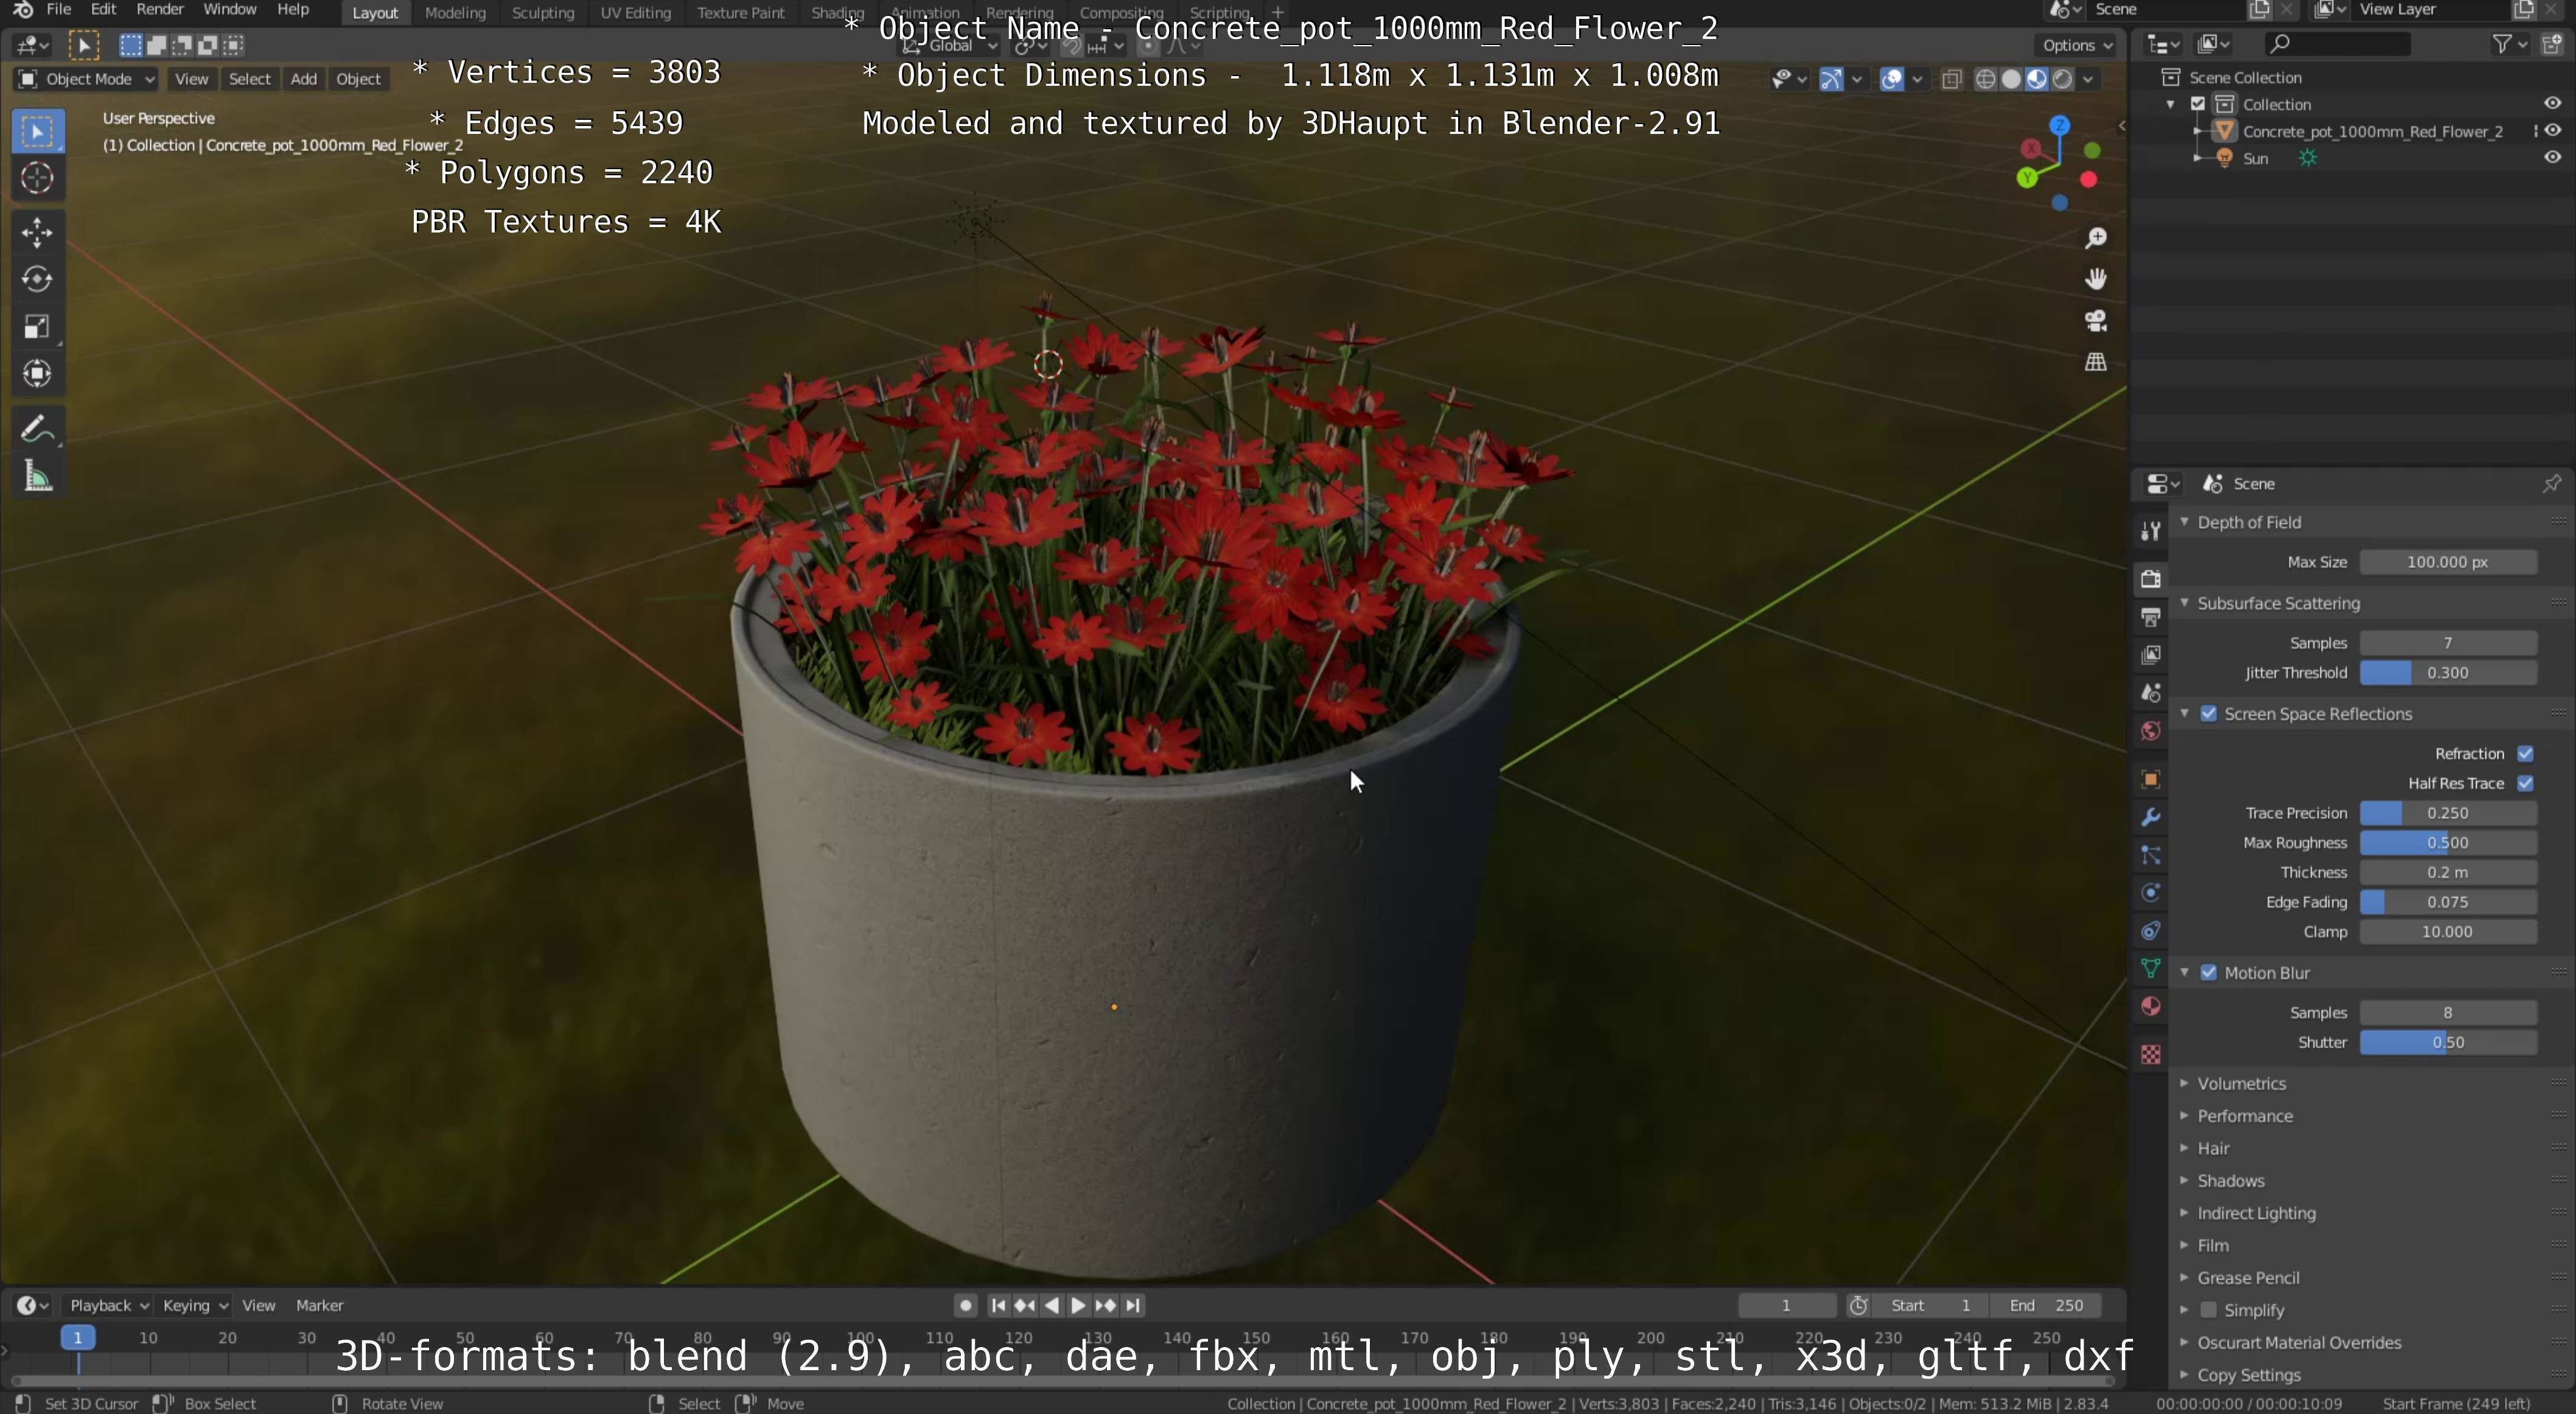Adjust the Trace Precision slider
The image size is (2576, 1414).
tap(2447, 813)
